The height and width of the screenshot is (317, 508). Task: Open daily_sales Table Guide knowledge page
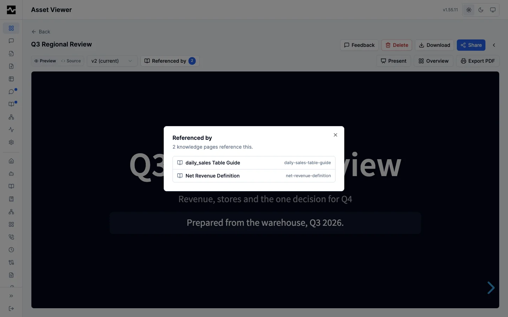coord(254,163)
